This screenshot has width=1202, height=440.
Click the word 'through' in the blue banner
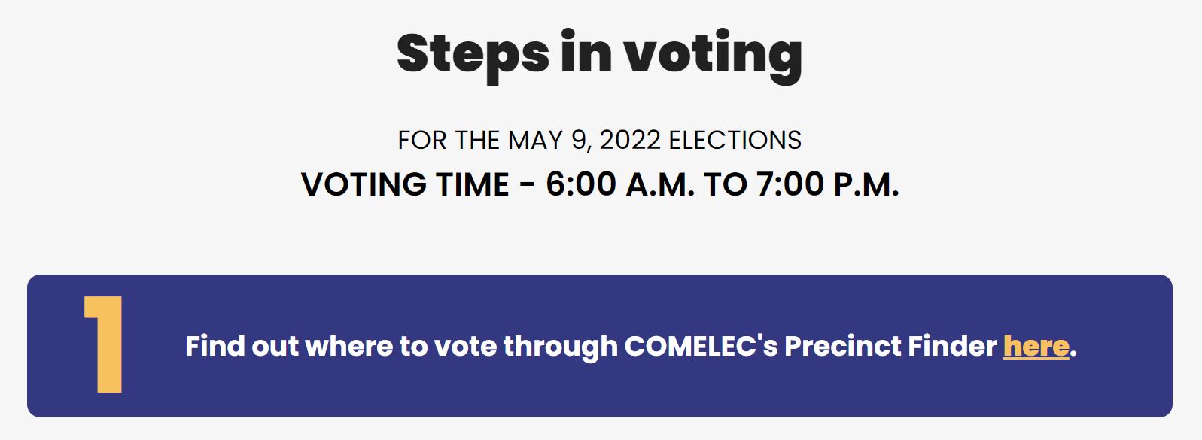(x=560, y=347)
